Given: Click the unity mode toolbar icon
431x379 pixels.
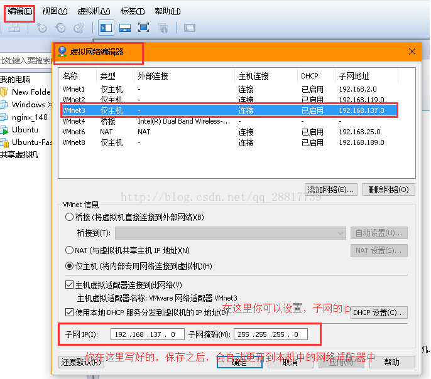Looking at the screenshot, I should coord(163,28).
